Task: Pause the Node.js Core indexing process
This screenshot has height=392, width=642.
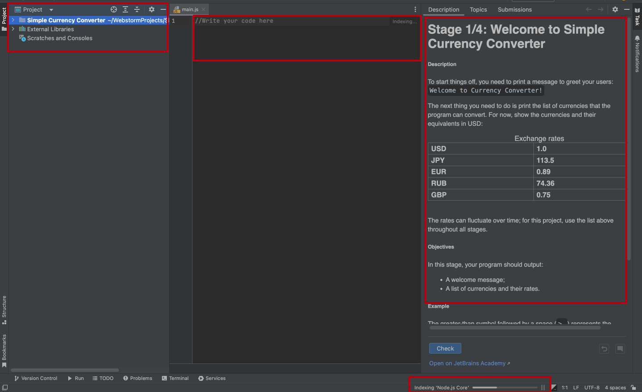Action: click(x=543, y=388)
